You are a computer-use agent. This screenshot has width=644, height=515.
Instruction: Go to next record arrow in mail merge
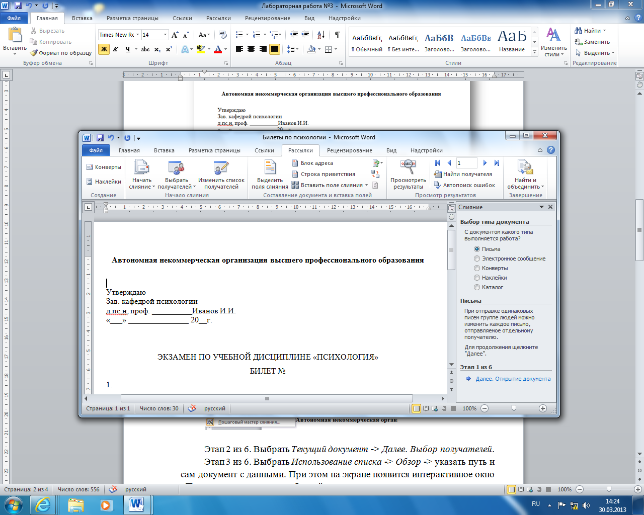point(485,163)
